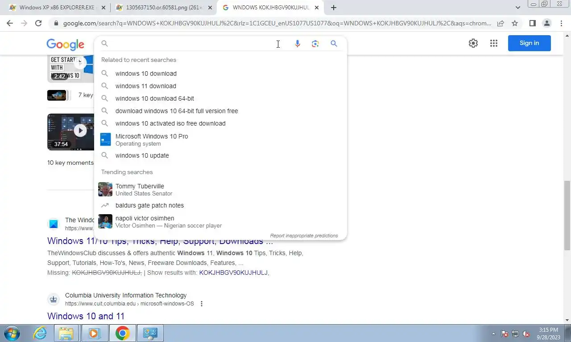
Task: Reload the current page
Action: pos(38,24)
